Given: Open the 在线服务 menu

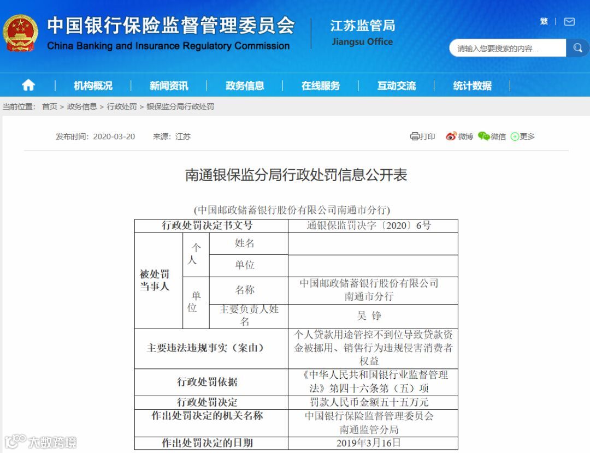Looking at the screenshot, I should coord(321,86).
